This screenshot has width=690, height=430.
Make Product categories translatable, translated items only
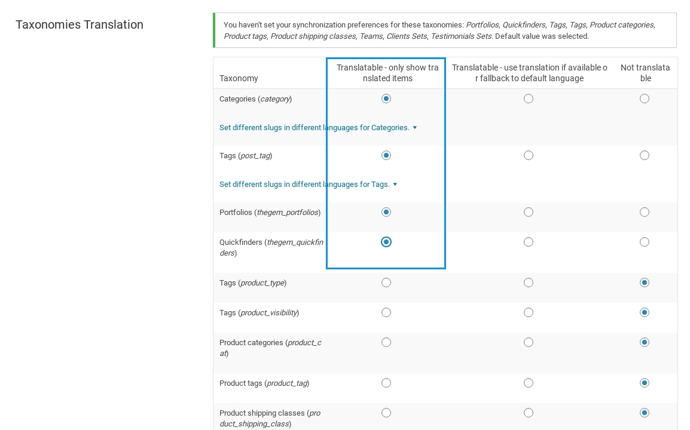click(386, 342)
